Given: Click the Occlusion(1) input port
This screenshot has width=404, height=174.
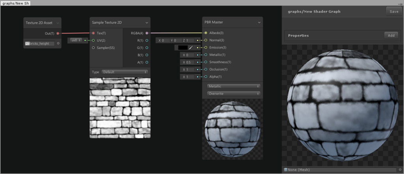Looking at the screenshot, I should point(206,69).
